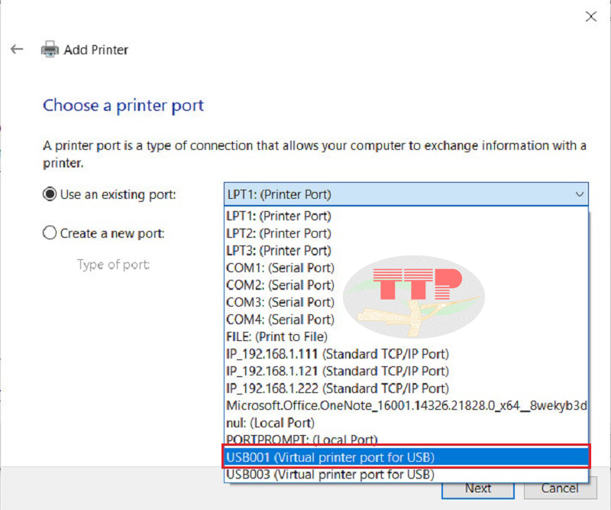Close the Add Printer dialog

click(590, 16)
